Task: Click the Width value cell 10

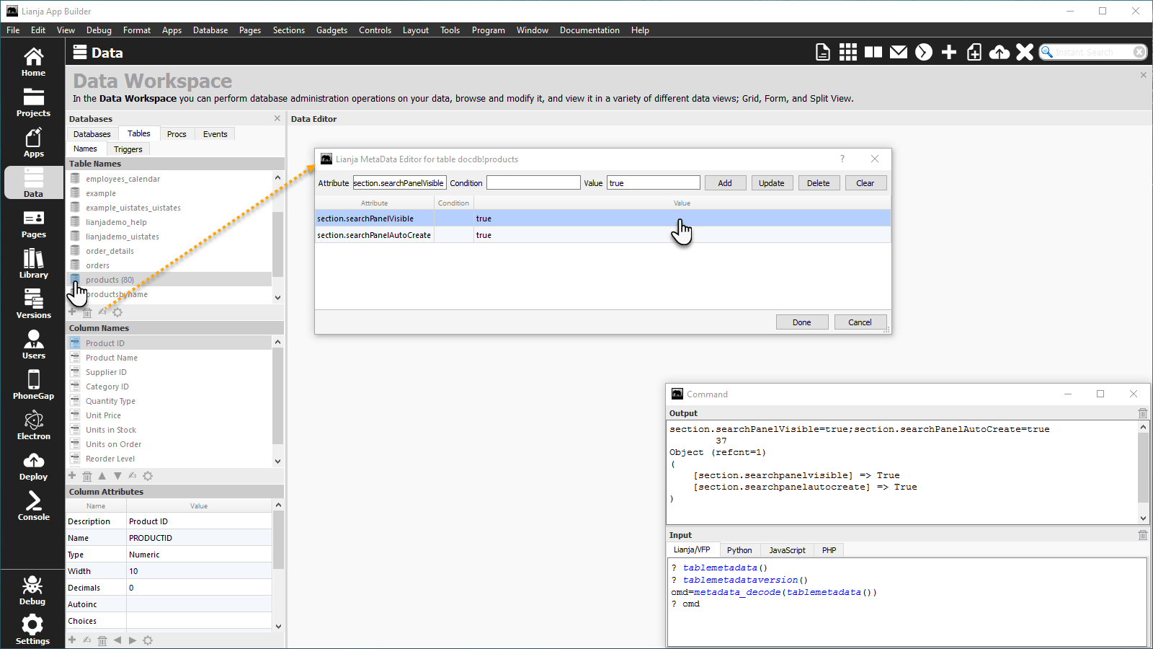Action: (x=200, y=571)
